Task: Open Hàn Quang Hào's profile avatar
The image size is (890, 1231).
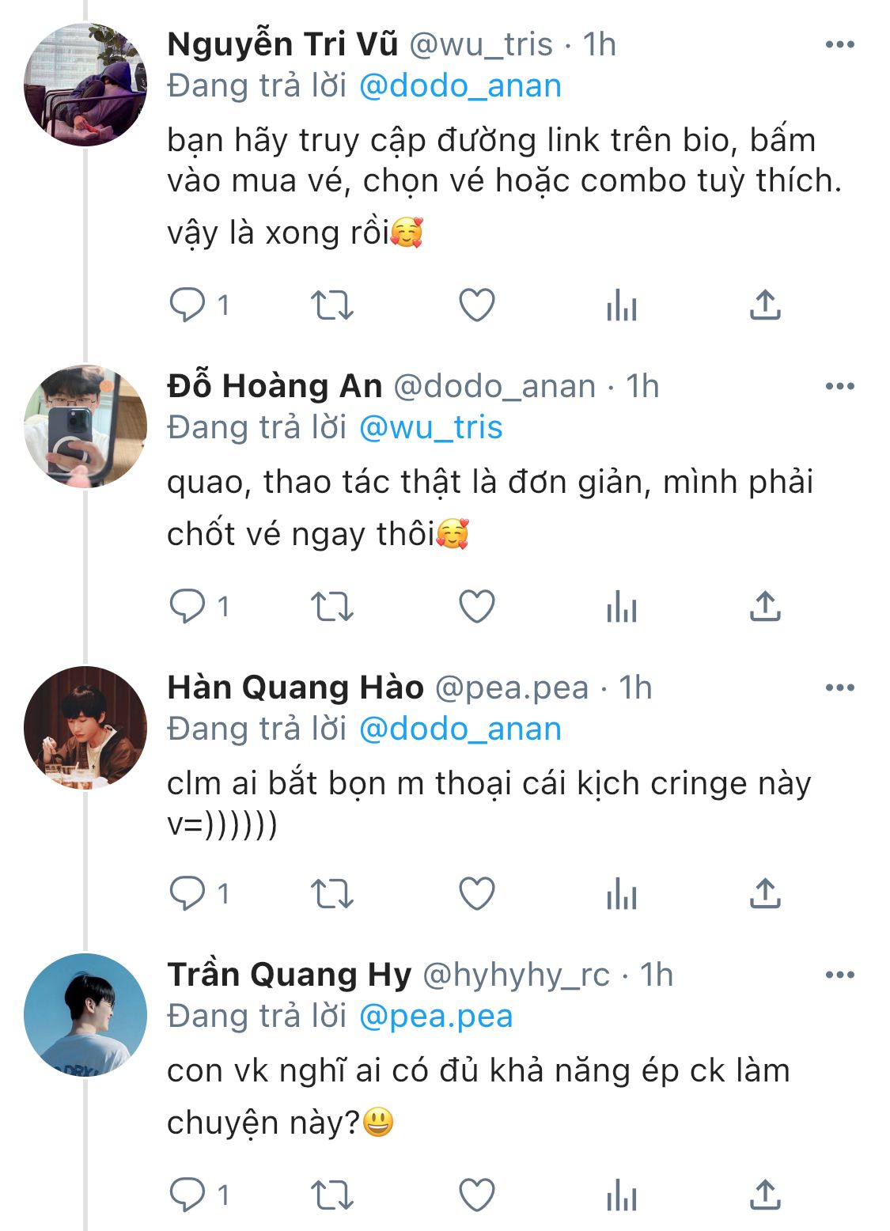Action: click(85, 728)
